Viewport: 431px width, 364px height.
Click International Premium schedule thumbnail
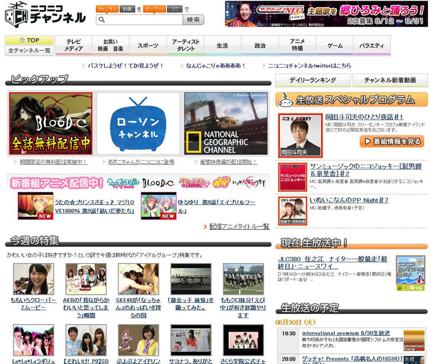click(x=414, y=341)
